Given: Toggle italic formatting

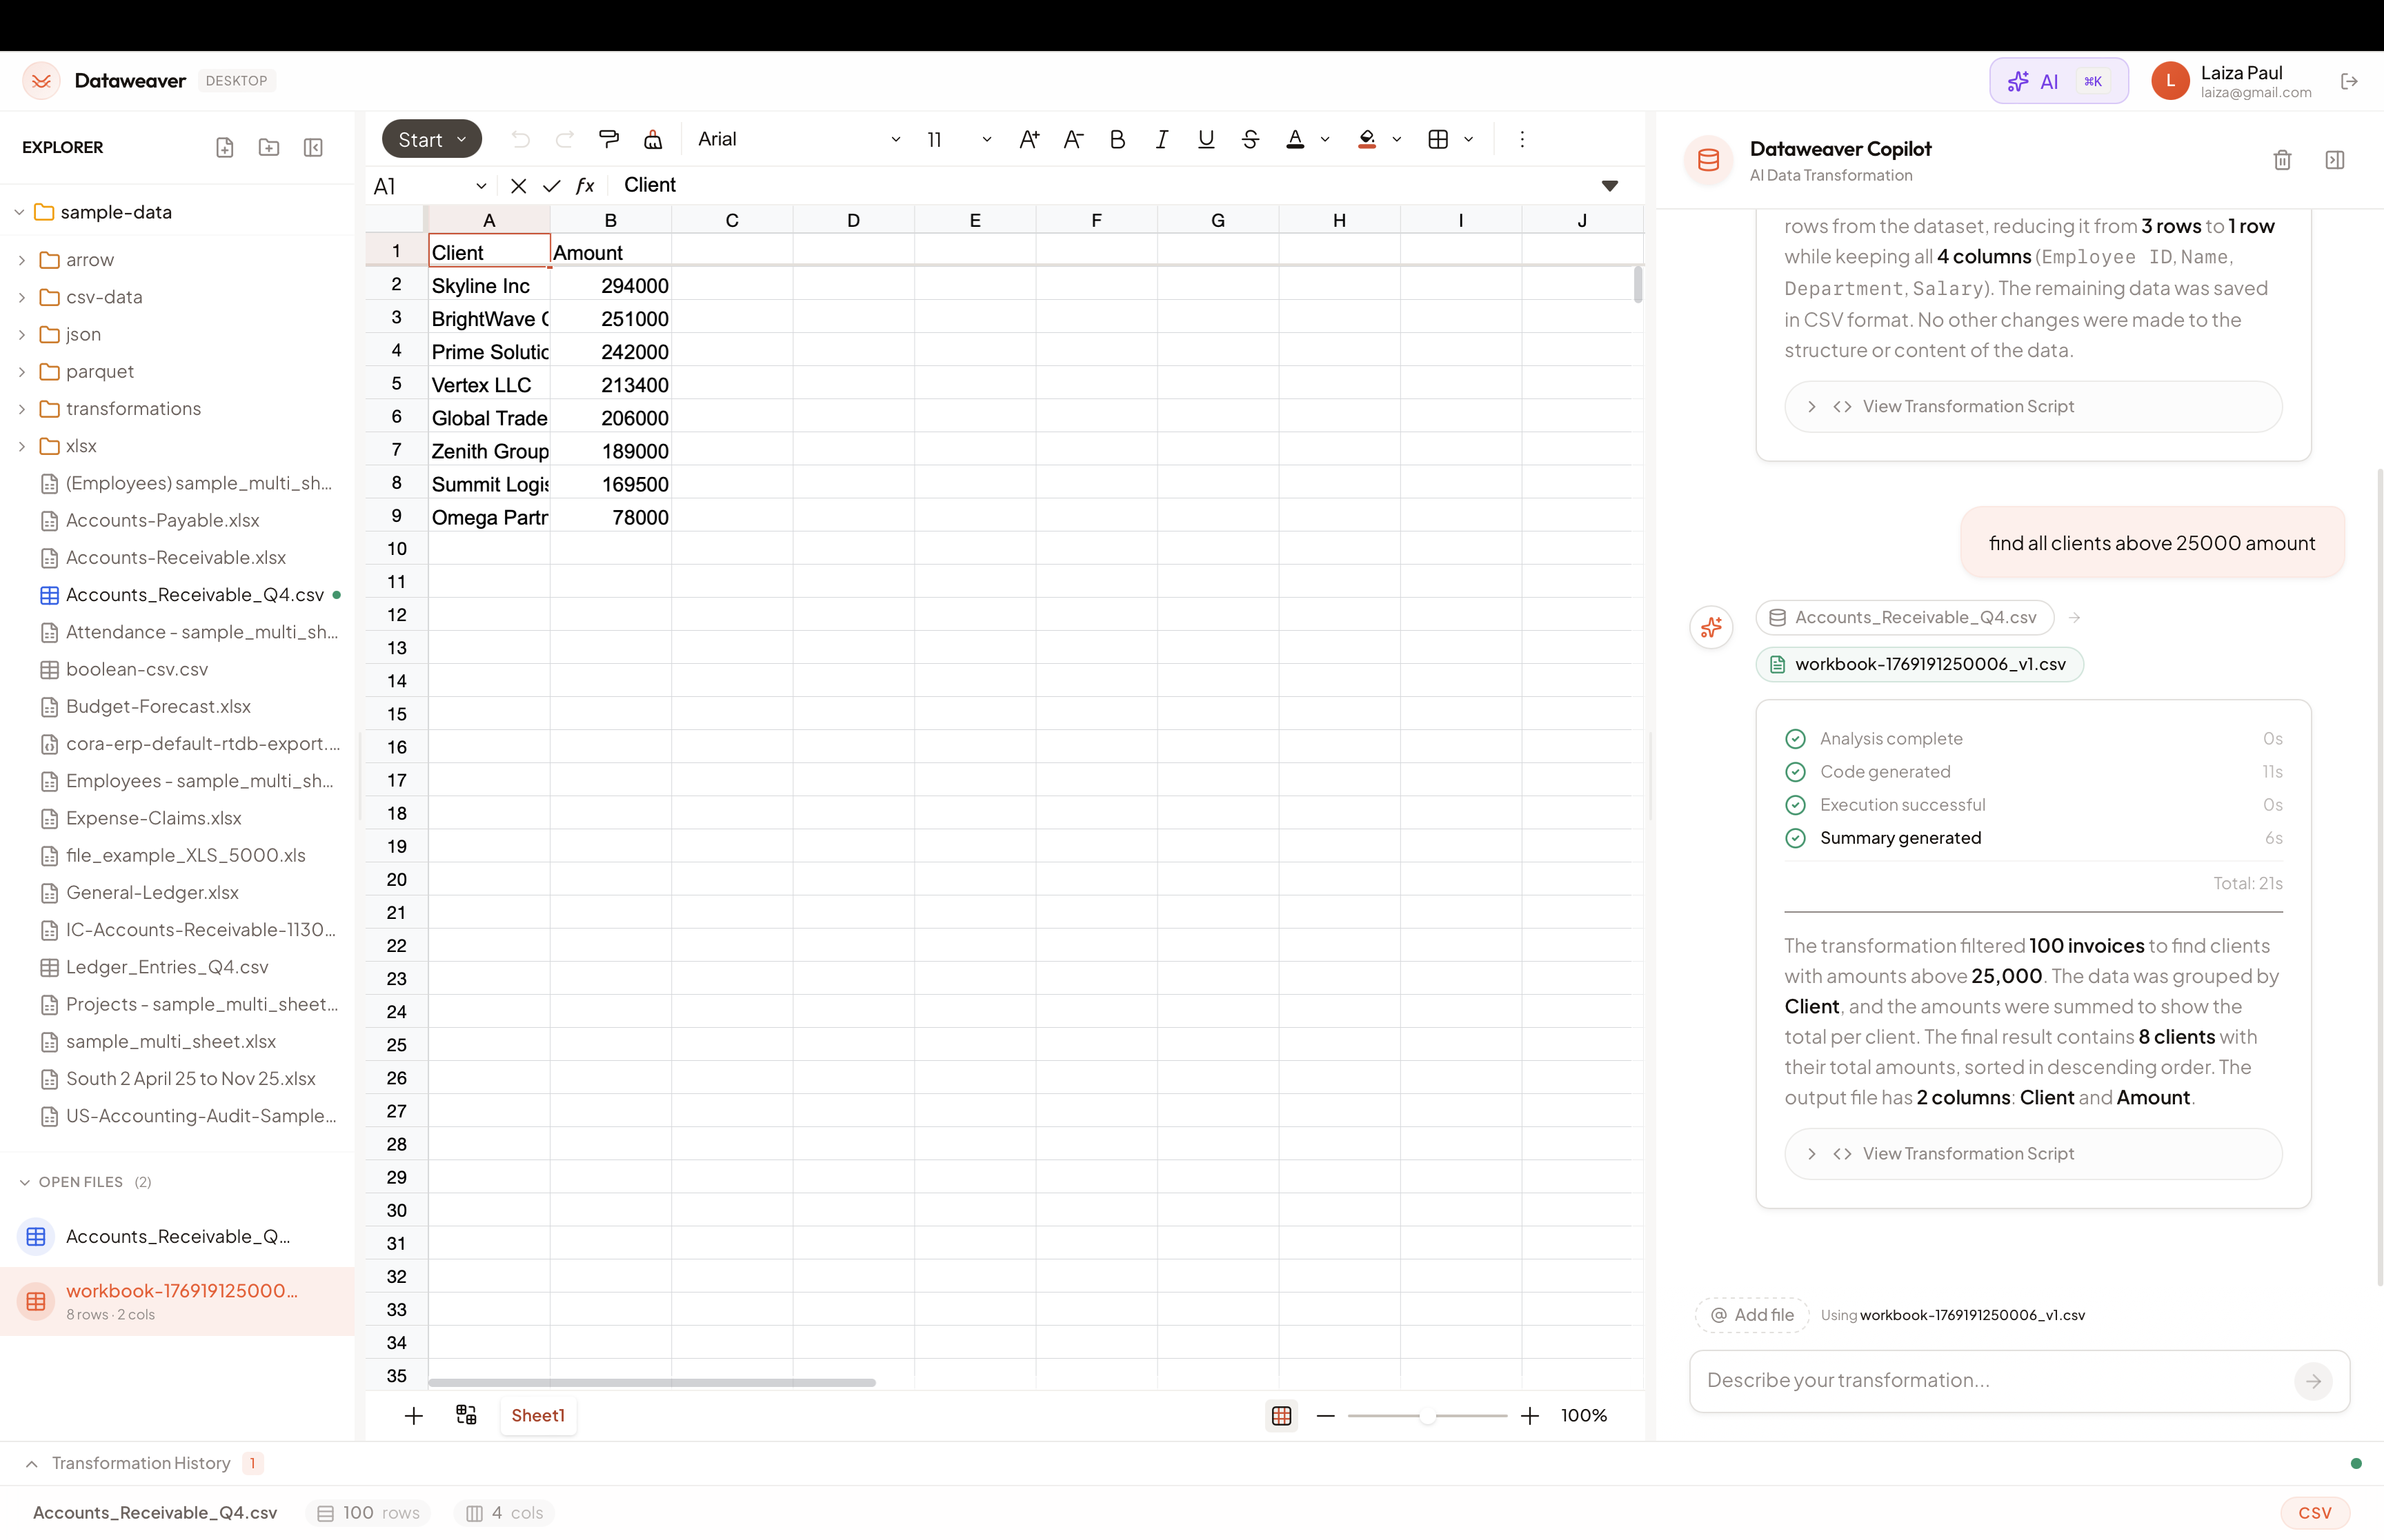Looking at the screenshot, I should click(x=1162, y=139).
